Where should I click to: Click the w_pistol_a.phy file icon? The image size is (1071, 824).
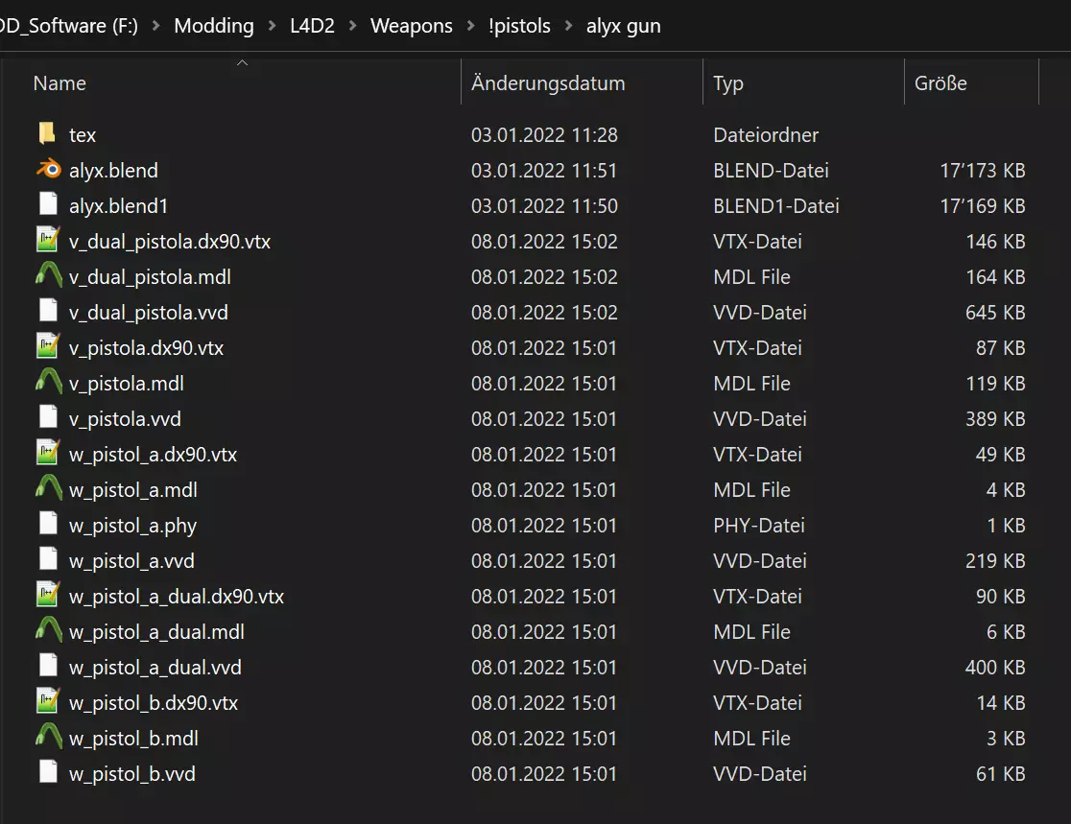click(48, 526)
